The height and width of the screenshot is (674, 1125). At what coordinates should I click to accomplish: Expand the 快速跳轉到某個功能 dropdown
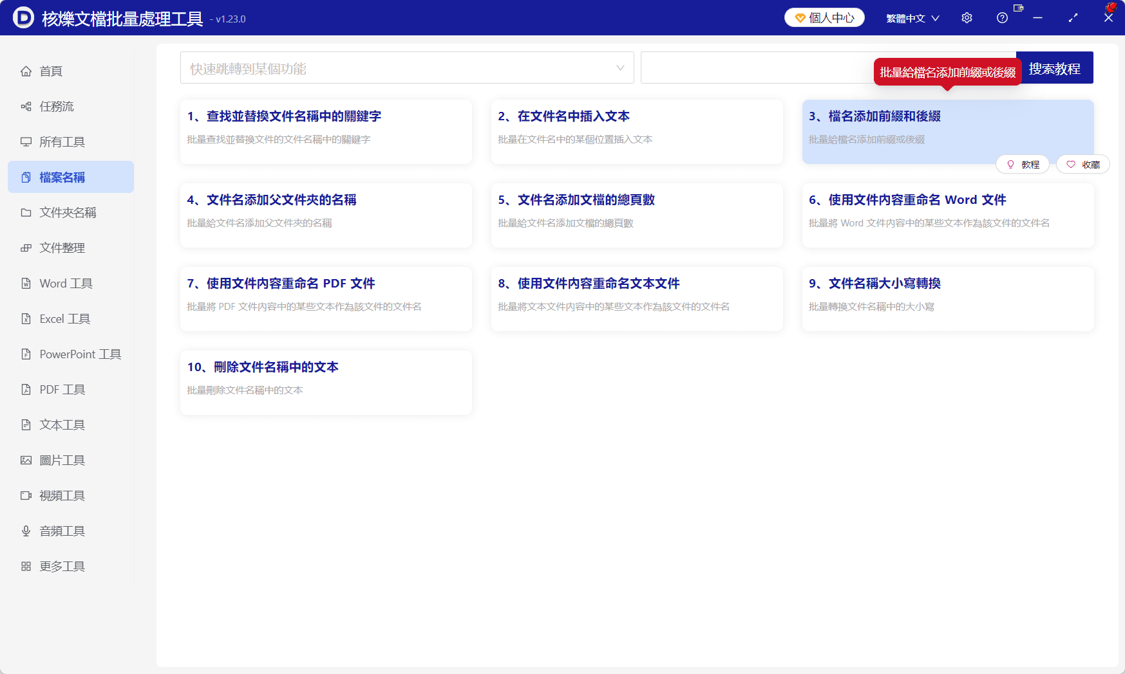(407, 68)
